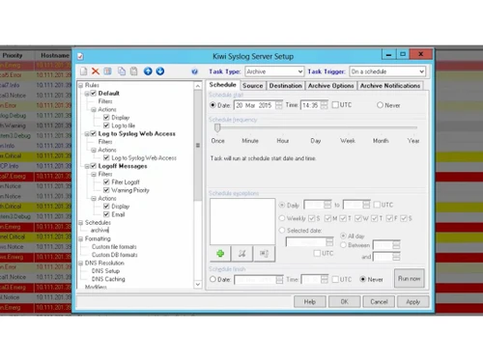The image size is (483, 362).
Task: Click the remove exception scissors icon
Action: point(242,254)
